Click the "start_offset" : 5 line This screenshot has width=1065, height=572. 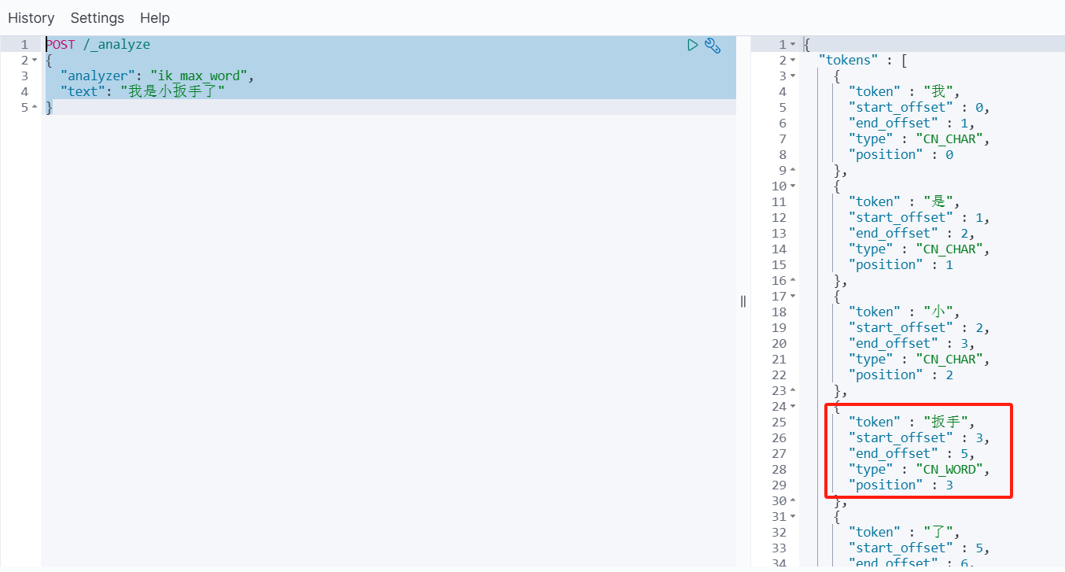tap(919, 548)
